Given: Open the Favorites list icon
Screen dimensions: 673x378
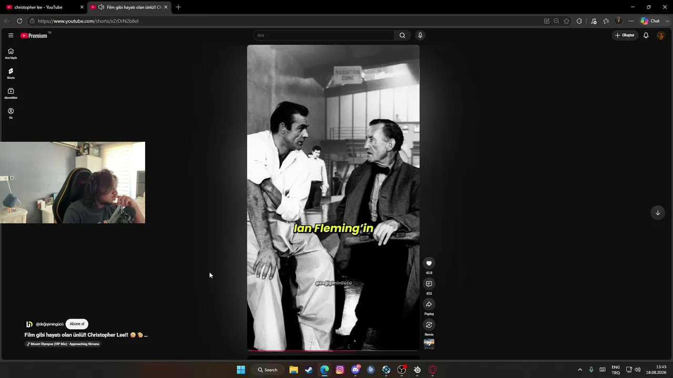Looking at the screenshot, I should tap(606, 21).
